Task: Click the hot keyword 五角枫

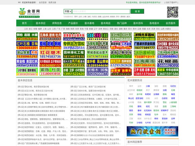Action: pyautogui.click(x=156, y=94)
